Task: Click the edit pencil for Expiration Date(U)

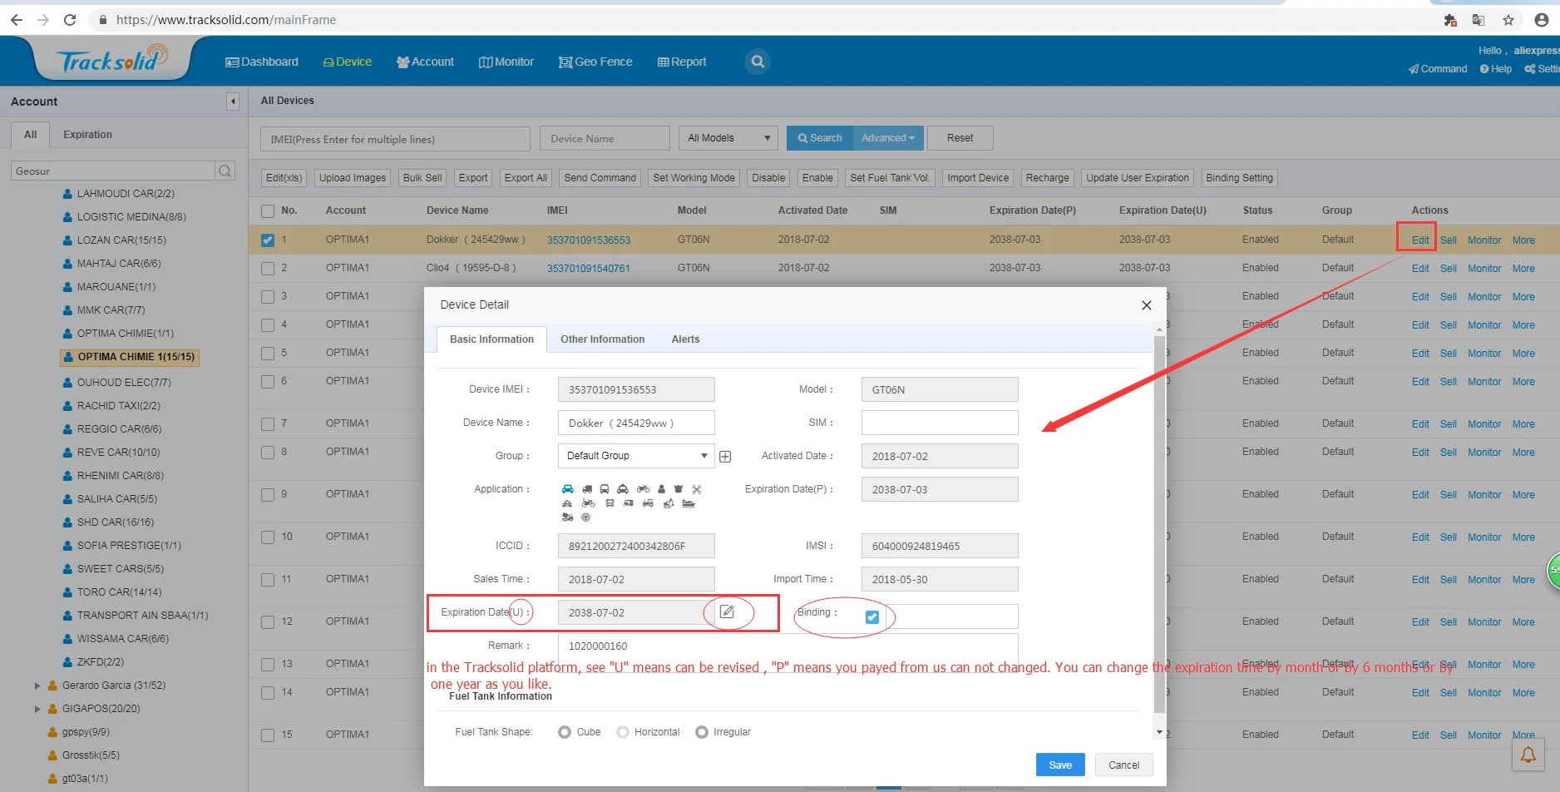Action: [x=727, y=612]
